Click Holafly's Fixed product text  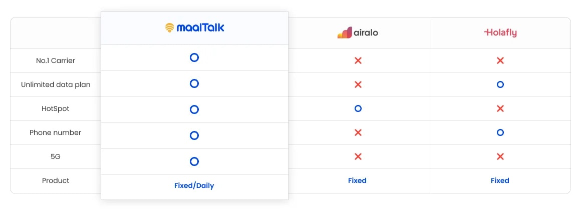pyautogui.click(x=500, y=180)
